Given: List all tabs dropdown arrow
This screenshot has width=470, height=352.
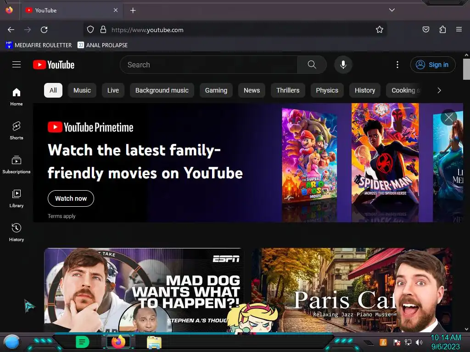Looking at the screenshot, I should [x=392, y=10].
